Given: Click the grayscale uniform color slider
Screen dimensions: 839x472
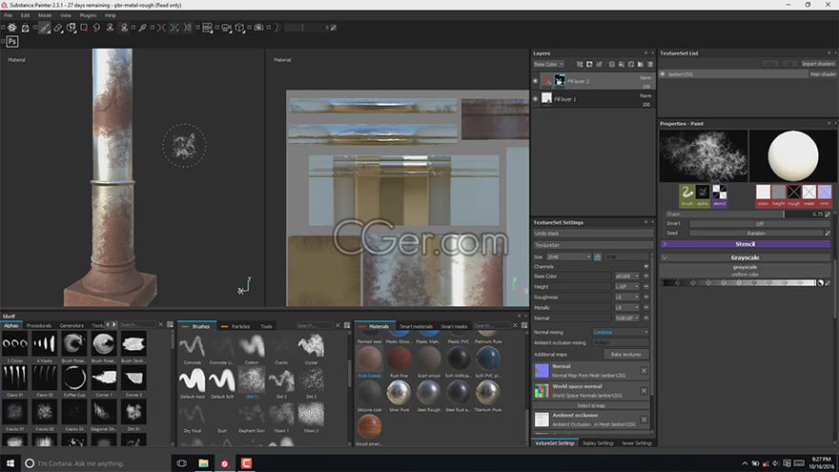Looking at the screenshot, I should coord(740,282).
